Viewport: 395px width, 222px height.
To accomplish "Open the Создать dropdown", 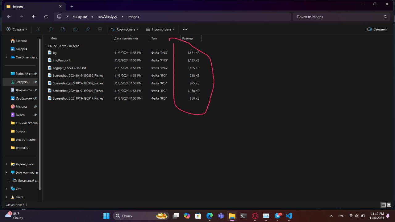I will point(17,29).
